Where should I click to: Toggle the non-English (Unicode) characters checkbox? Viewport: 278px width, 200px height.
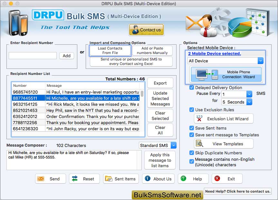[192, 161]
